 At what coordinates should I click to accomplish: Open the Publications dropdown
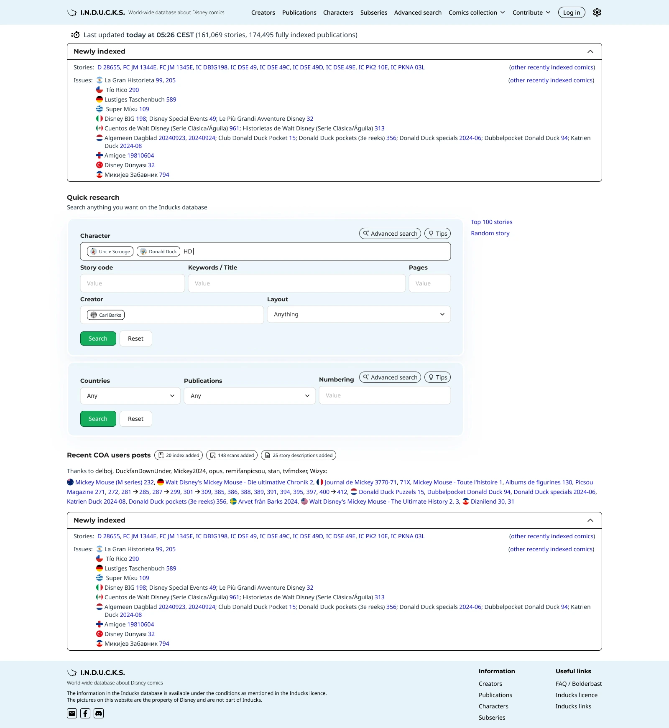tap(250, 396)
